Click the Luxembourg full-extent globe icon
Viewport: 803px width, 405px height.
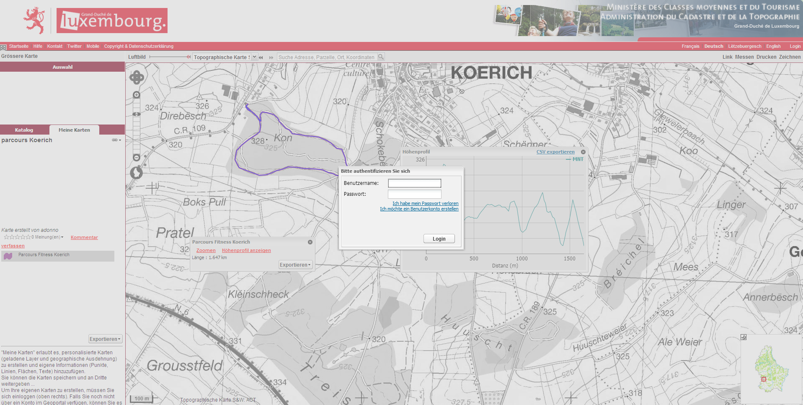(136, 172)
